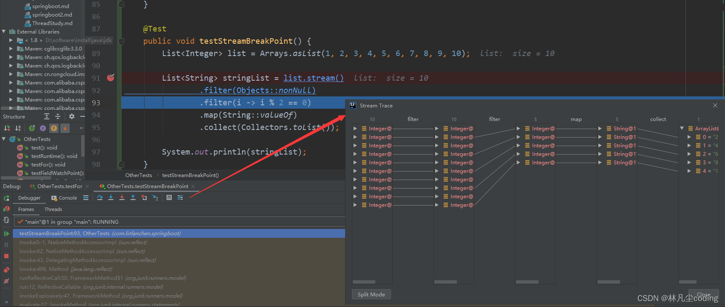This screenshot has width=725, height=307.
Task: Collapse the ArrayList node in Stream Trace
Action: pyautogui.click(x=682, y=128)
